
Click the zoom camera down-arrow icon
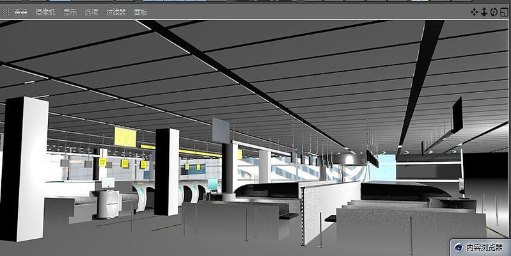[483, 12]
